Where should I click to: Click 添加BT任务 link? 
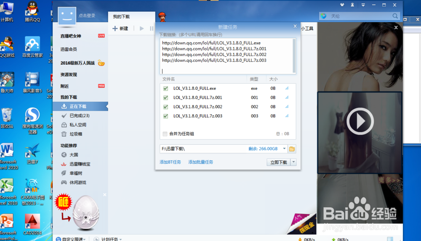click(170, 162)
